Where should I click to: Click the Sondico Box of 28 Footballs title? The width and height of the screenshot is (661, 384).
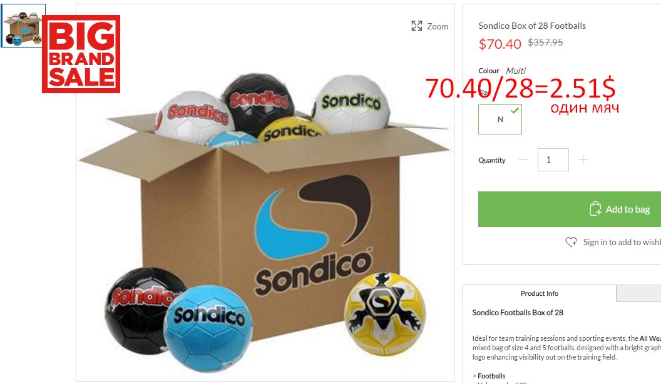coord(532,26)
